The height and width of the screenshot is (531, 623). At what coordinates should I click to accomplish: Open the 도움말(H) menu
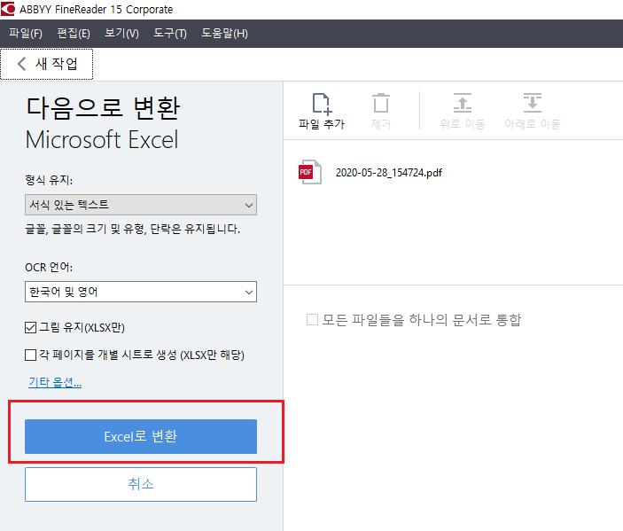224,34
